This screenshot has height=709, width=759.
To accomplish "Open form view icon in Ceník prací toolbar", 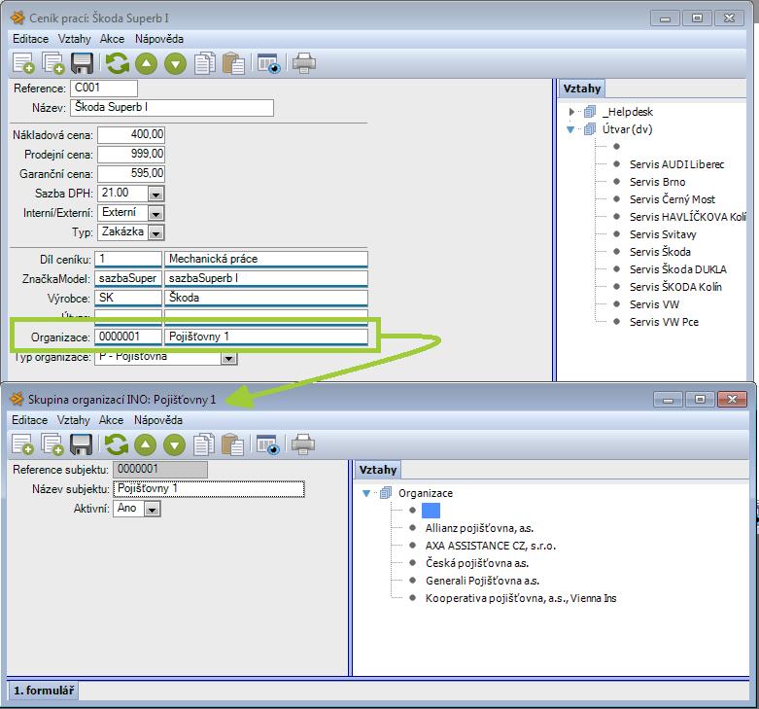I will tap(268, 63).
